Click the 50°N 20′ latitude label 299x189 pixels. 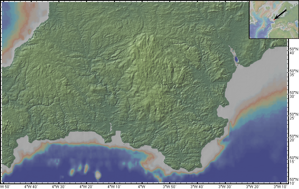[293, 138]
